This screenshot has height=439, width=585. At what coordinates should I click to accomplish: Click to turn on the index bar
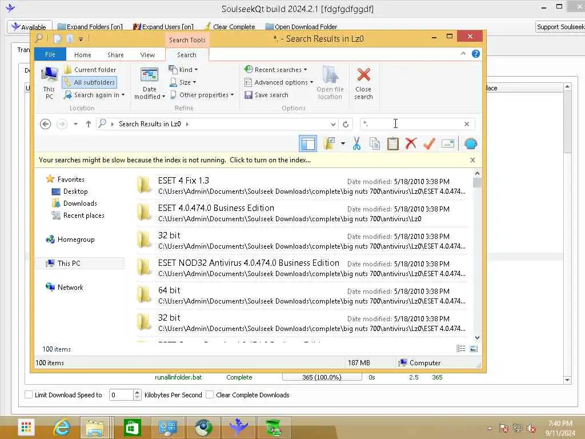tap(270, 160)
